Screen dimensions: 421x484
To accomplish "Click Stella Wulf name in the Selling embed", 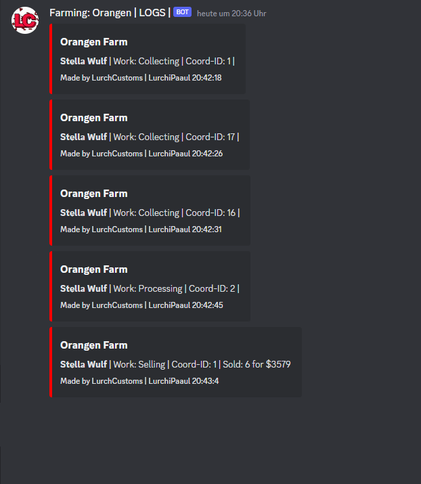I will click(84, 365).
